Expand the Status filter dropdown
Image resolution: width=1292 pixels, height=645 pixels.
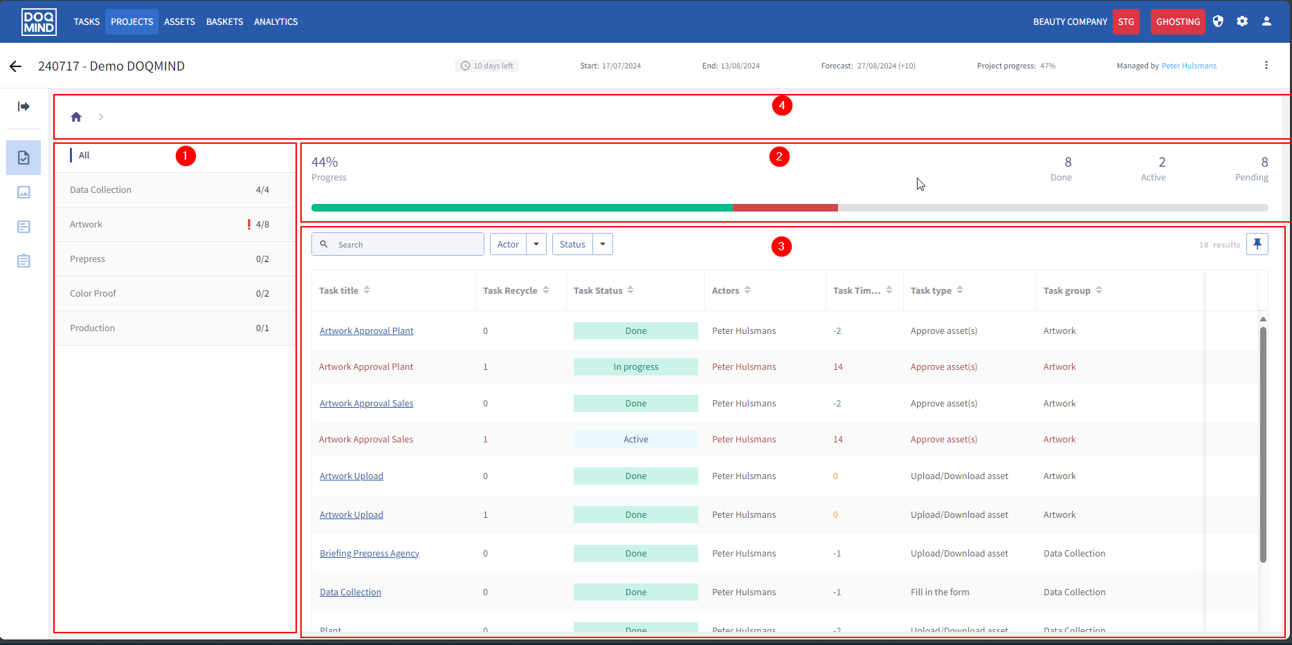pos(602,244)
